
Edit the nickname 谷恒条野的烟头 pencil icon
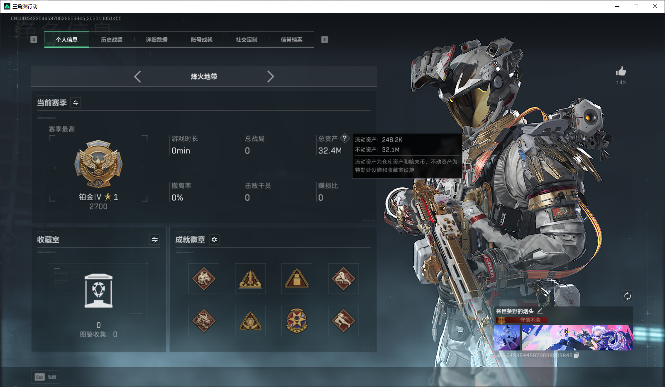(x=540, y=311)
